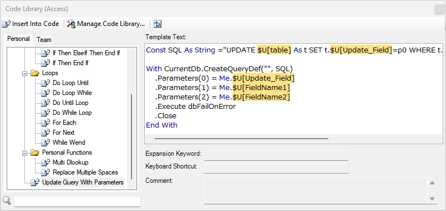Screen dimensions: 446x211
Task: Click the $U[FieldName2] placeholder
Action: 261,97
